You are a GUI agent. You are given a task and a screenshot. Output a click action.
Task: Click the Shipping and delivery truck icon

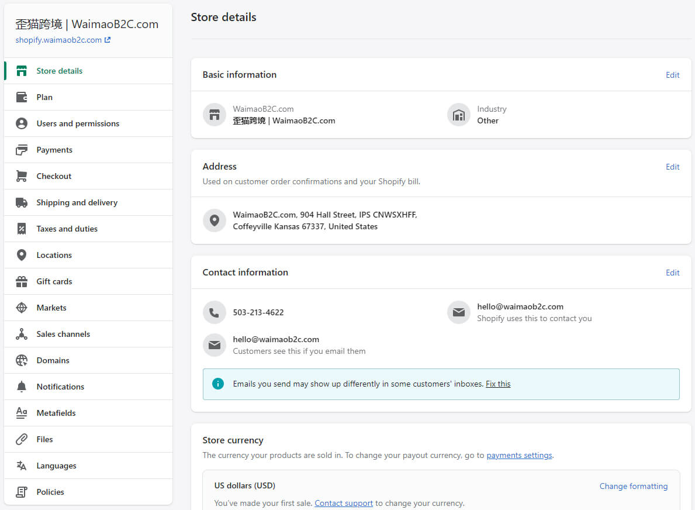[21, 202]
